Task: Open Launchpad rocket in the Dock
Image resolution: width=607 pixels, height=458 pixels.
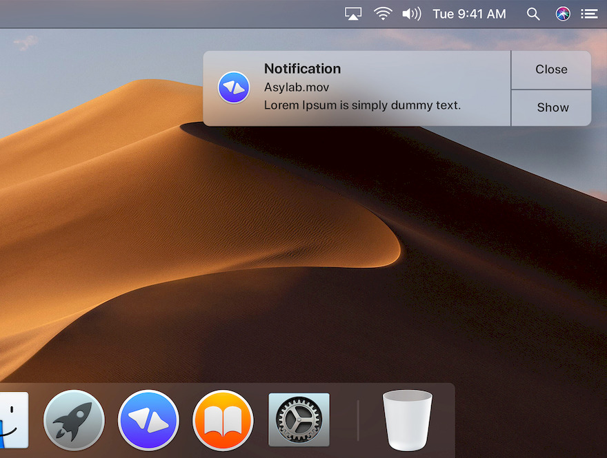Action: tap(74, 420)
